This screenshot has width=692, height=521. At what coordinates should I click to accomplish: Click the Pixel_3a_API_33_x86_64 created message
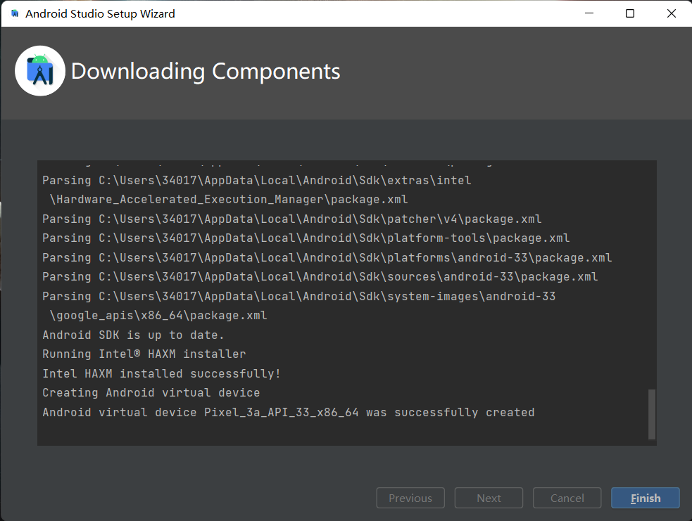point(288,413)
